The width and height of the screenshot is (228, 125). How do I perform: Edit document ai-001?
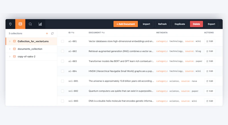click(x=209, y=41)
